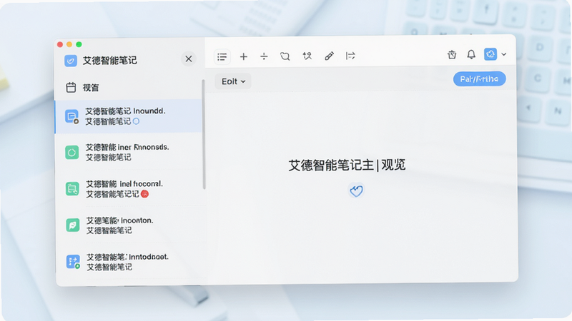Select the note ending in Inowndd.
Image resolution: width=572 pixels, height=321 pixels.
129,116
